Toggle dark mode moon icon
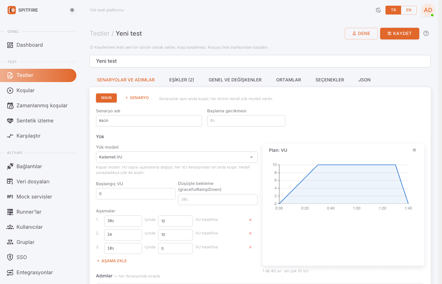Viewport: 442px width, 284px height. [x=378, y=10]
